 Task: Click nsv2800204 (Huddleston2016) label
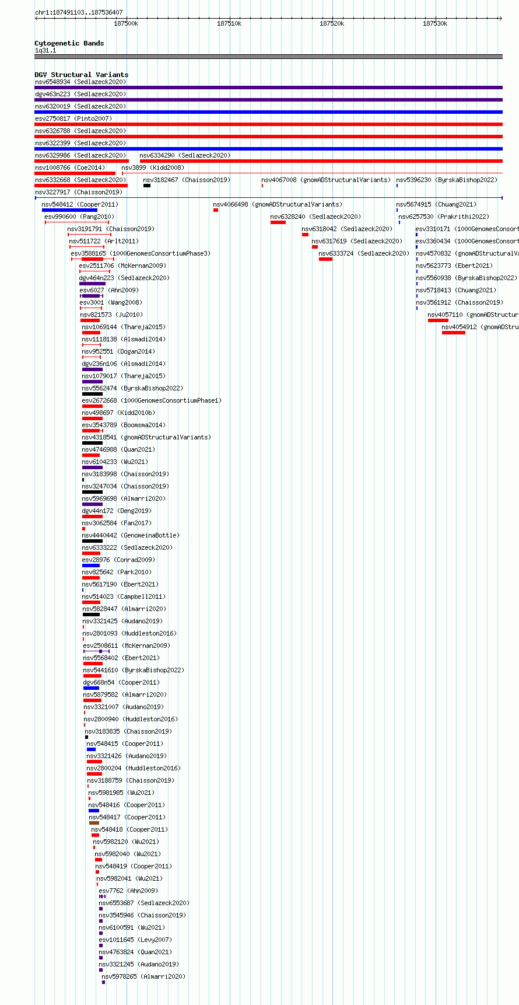click(x=134, y=768)
